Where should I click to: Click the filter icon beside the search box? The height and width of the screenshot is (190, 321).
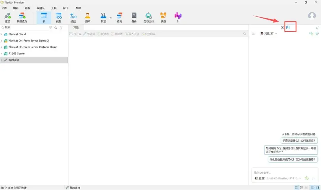[x=50, y=27]
